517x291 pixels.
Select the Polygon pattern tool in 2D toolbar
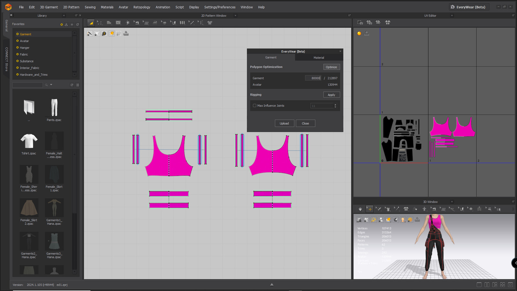click(x=109, y=23)
